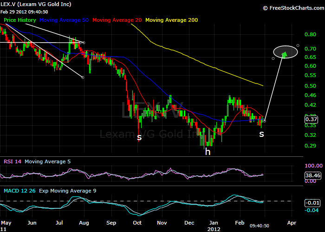Click the Sep label on the time axis
The height and width of the screenshot is (232, 325).
[x=111, y=223]
